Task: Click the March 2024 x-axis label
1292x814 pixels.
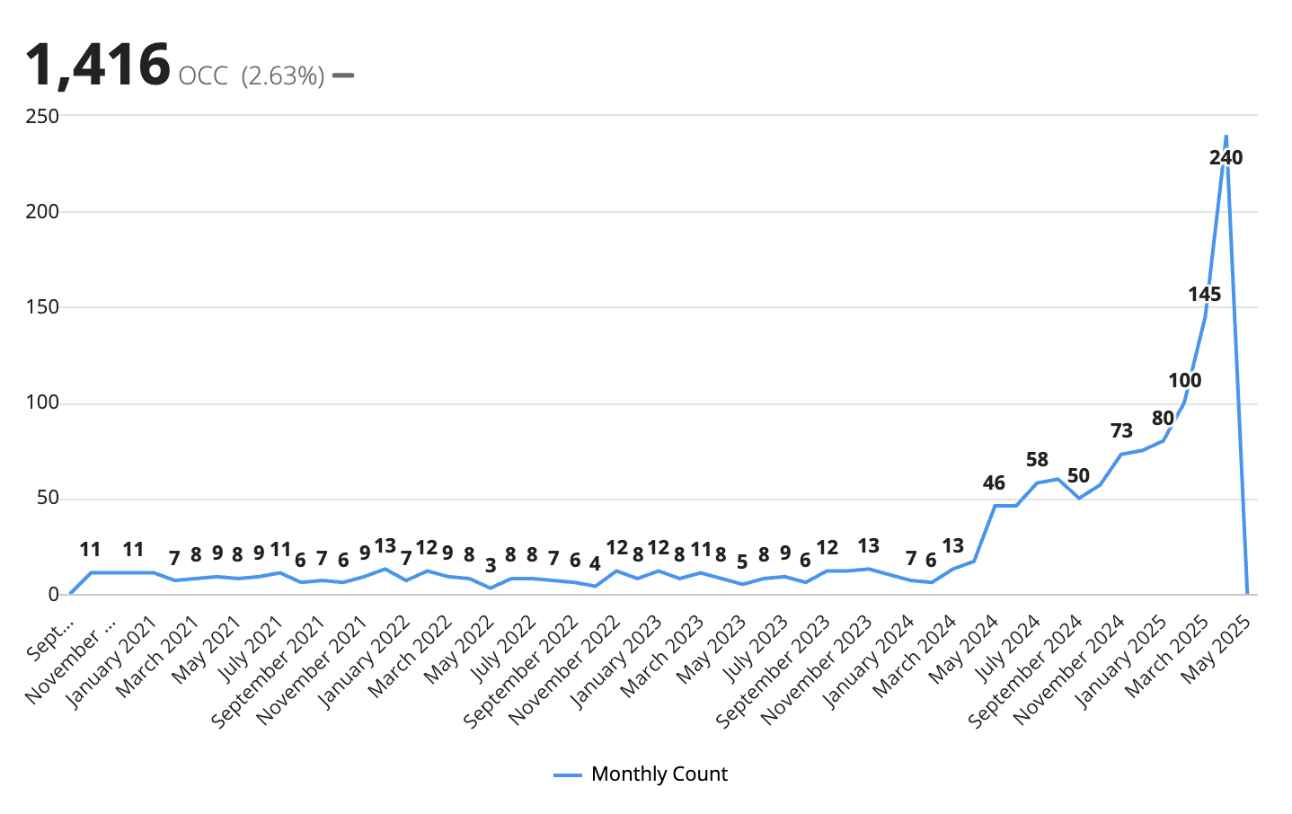Action: [x=914, y=656]
